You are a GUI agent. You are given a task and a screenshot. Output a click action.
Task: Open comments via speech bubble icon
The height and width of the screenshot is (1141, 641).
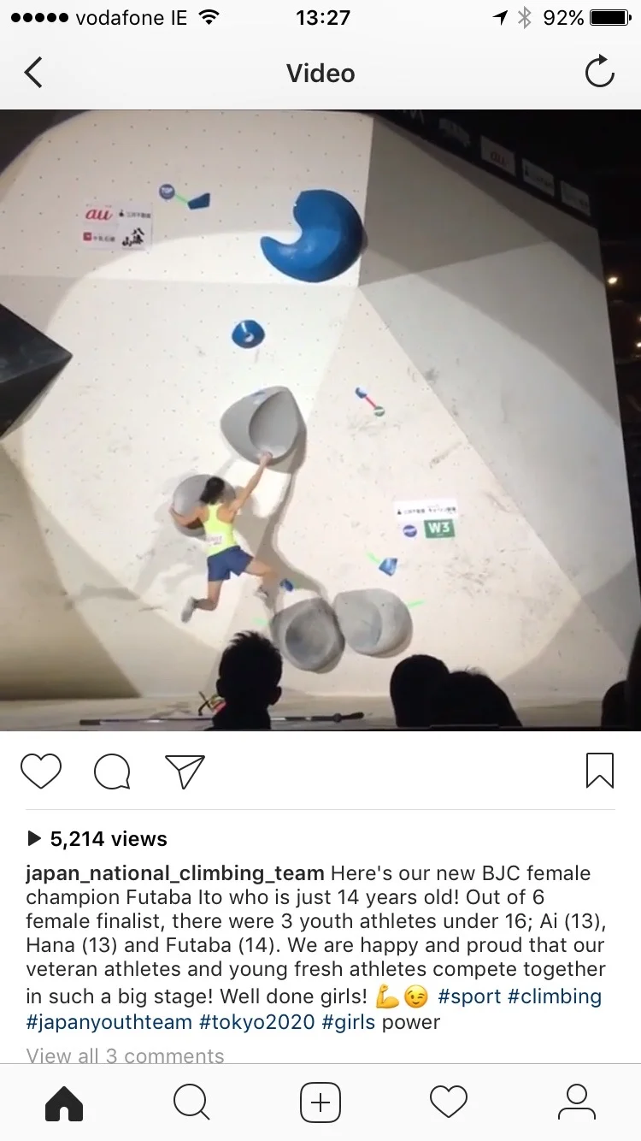coord(113,772)
